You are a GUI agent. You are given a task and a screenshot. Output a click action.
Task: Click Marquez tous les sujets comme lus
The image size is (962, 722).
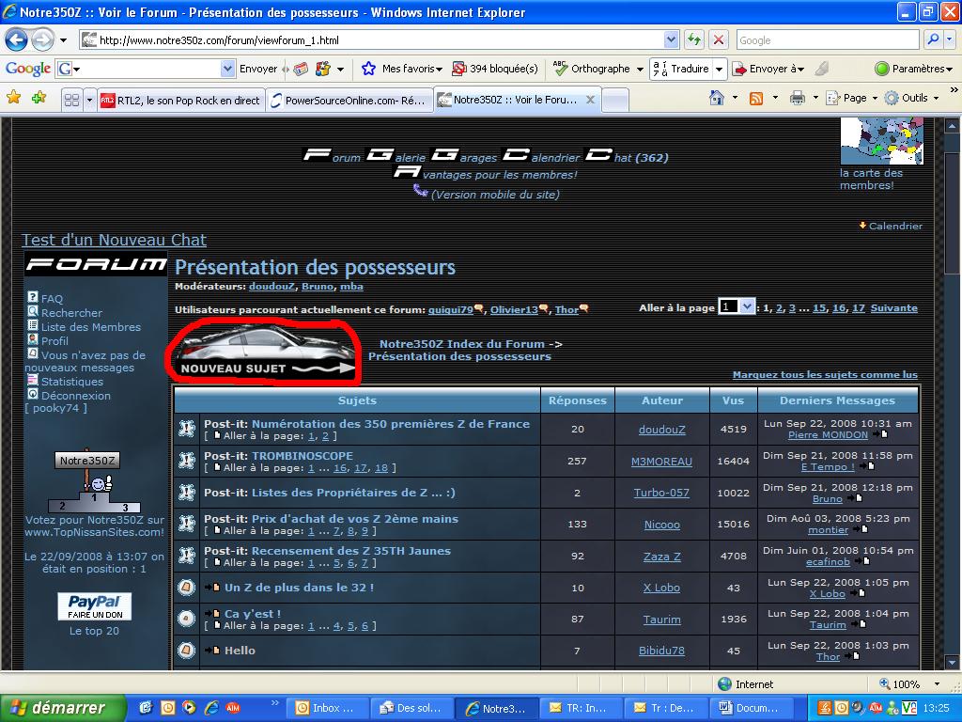tap(825, 375)
